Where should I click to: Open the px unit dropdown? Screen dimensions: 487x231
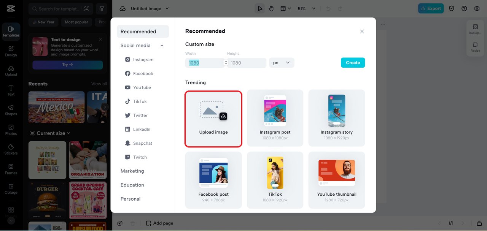[282, 63]
